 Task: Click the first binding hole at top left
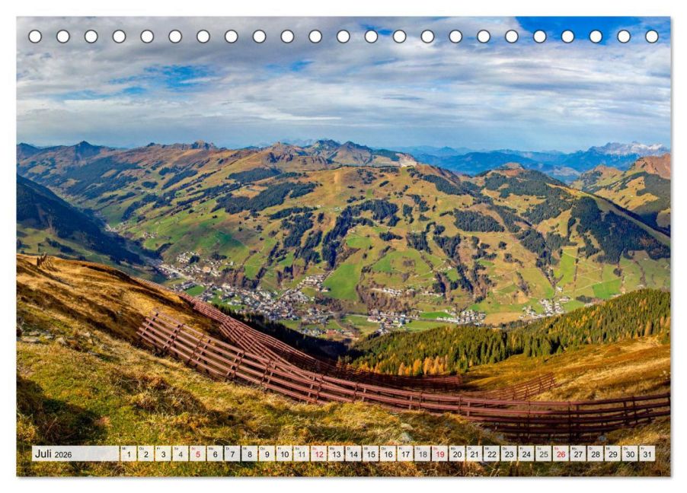pyautogui.click(x=35, y=37)
